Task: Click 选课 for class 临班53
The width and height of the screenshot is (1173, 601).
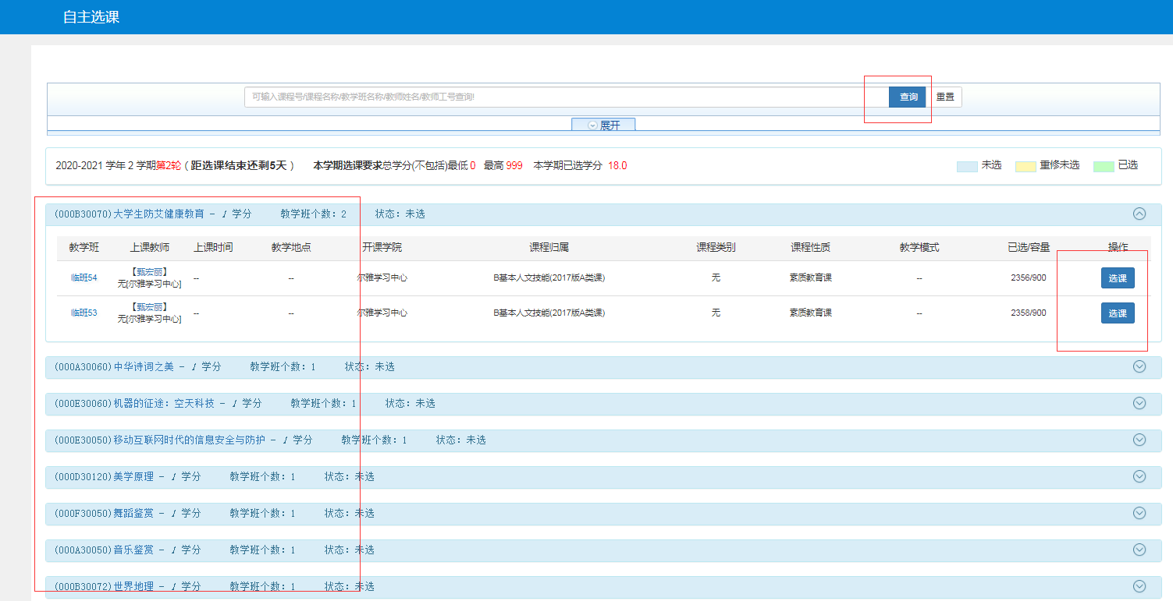Action: [1117, 313]
